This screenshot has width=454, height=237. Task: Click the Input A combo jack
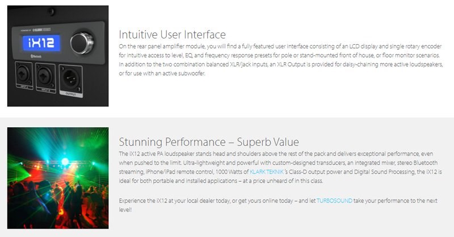pos(24,75)
